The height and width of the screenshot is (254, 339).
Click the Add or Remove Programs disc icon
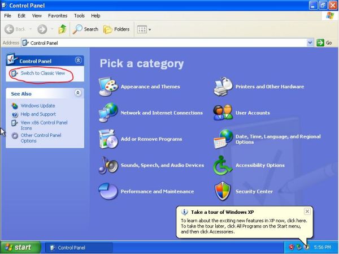(x=108, y=139)
